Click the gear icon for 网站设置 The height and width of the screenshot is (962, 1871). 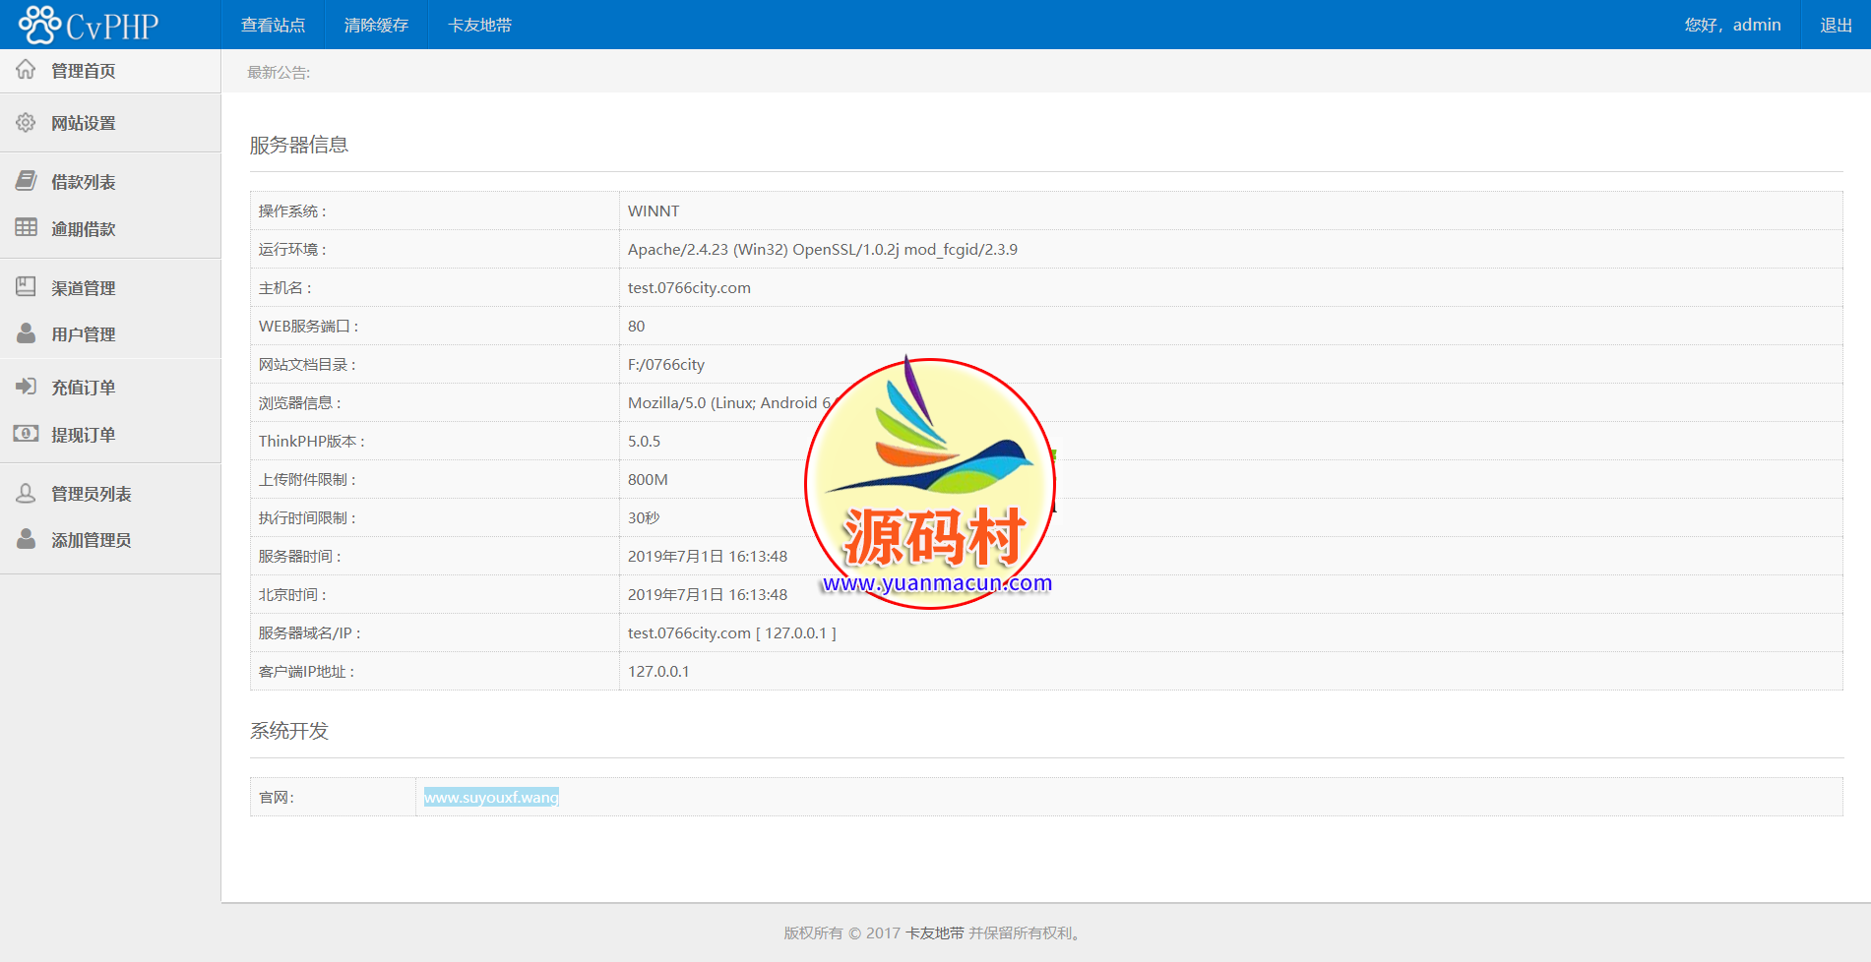click(x=26, y=123)
